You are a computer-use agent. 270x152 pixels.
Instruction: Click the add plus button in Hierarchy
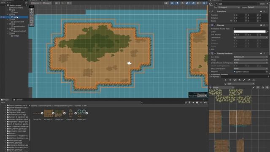[x=2, y=3]
